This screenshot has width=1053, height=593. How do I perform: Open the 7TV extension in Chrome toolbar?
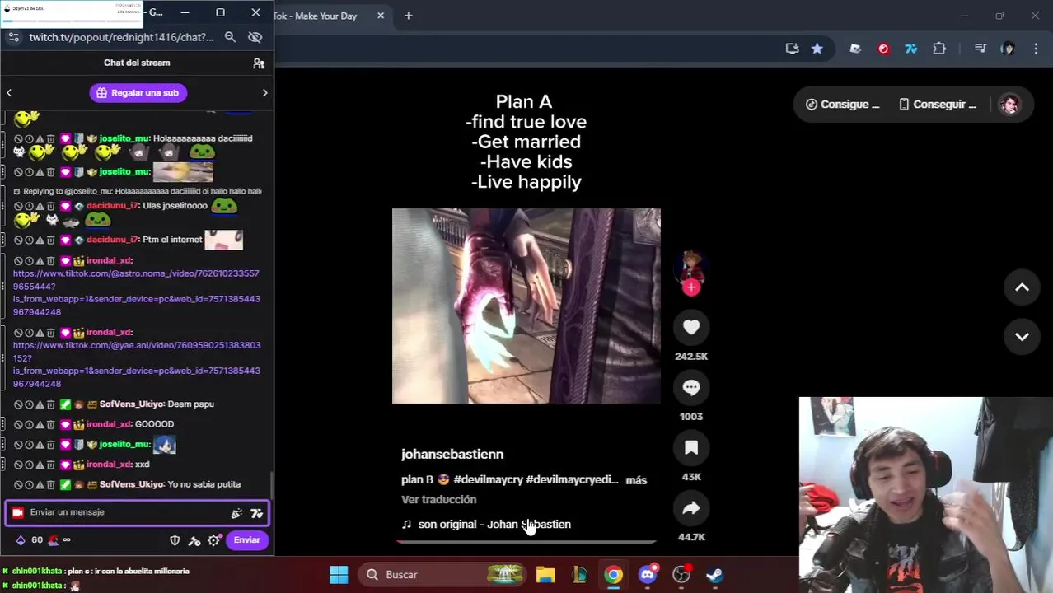click(911, 49)
